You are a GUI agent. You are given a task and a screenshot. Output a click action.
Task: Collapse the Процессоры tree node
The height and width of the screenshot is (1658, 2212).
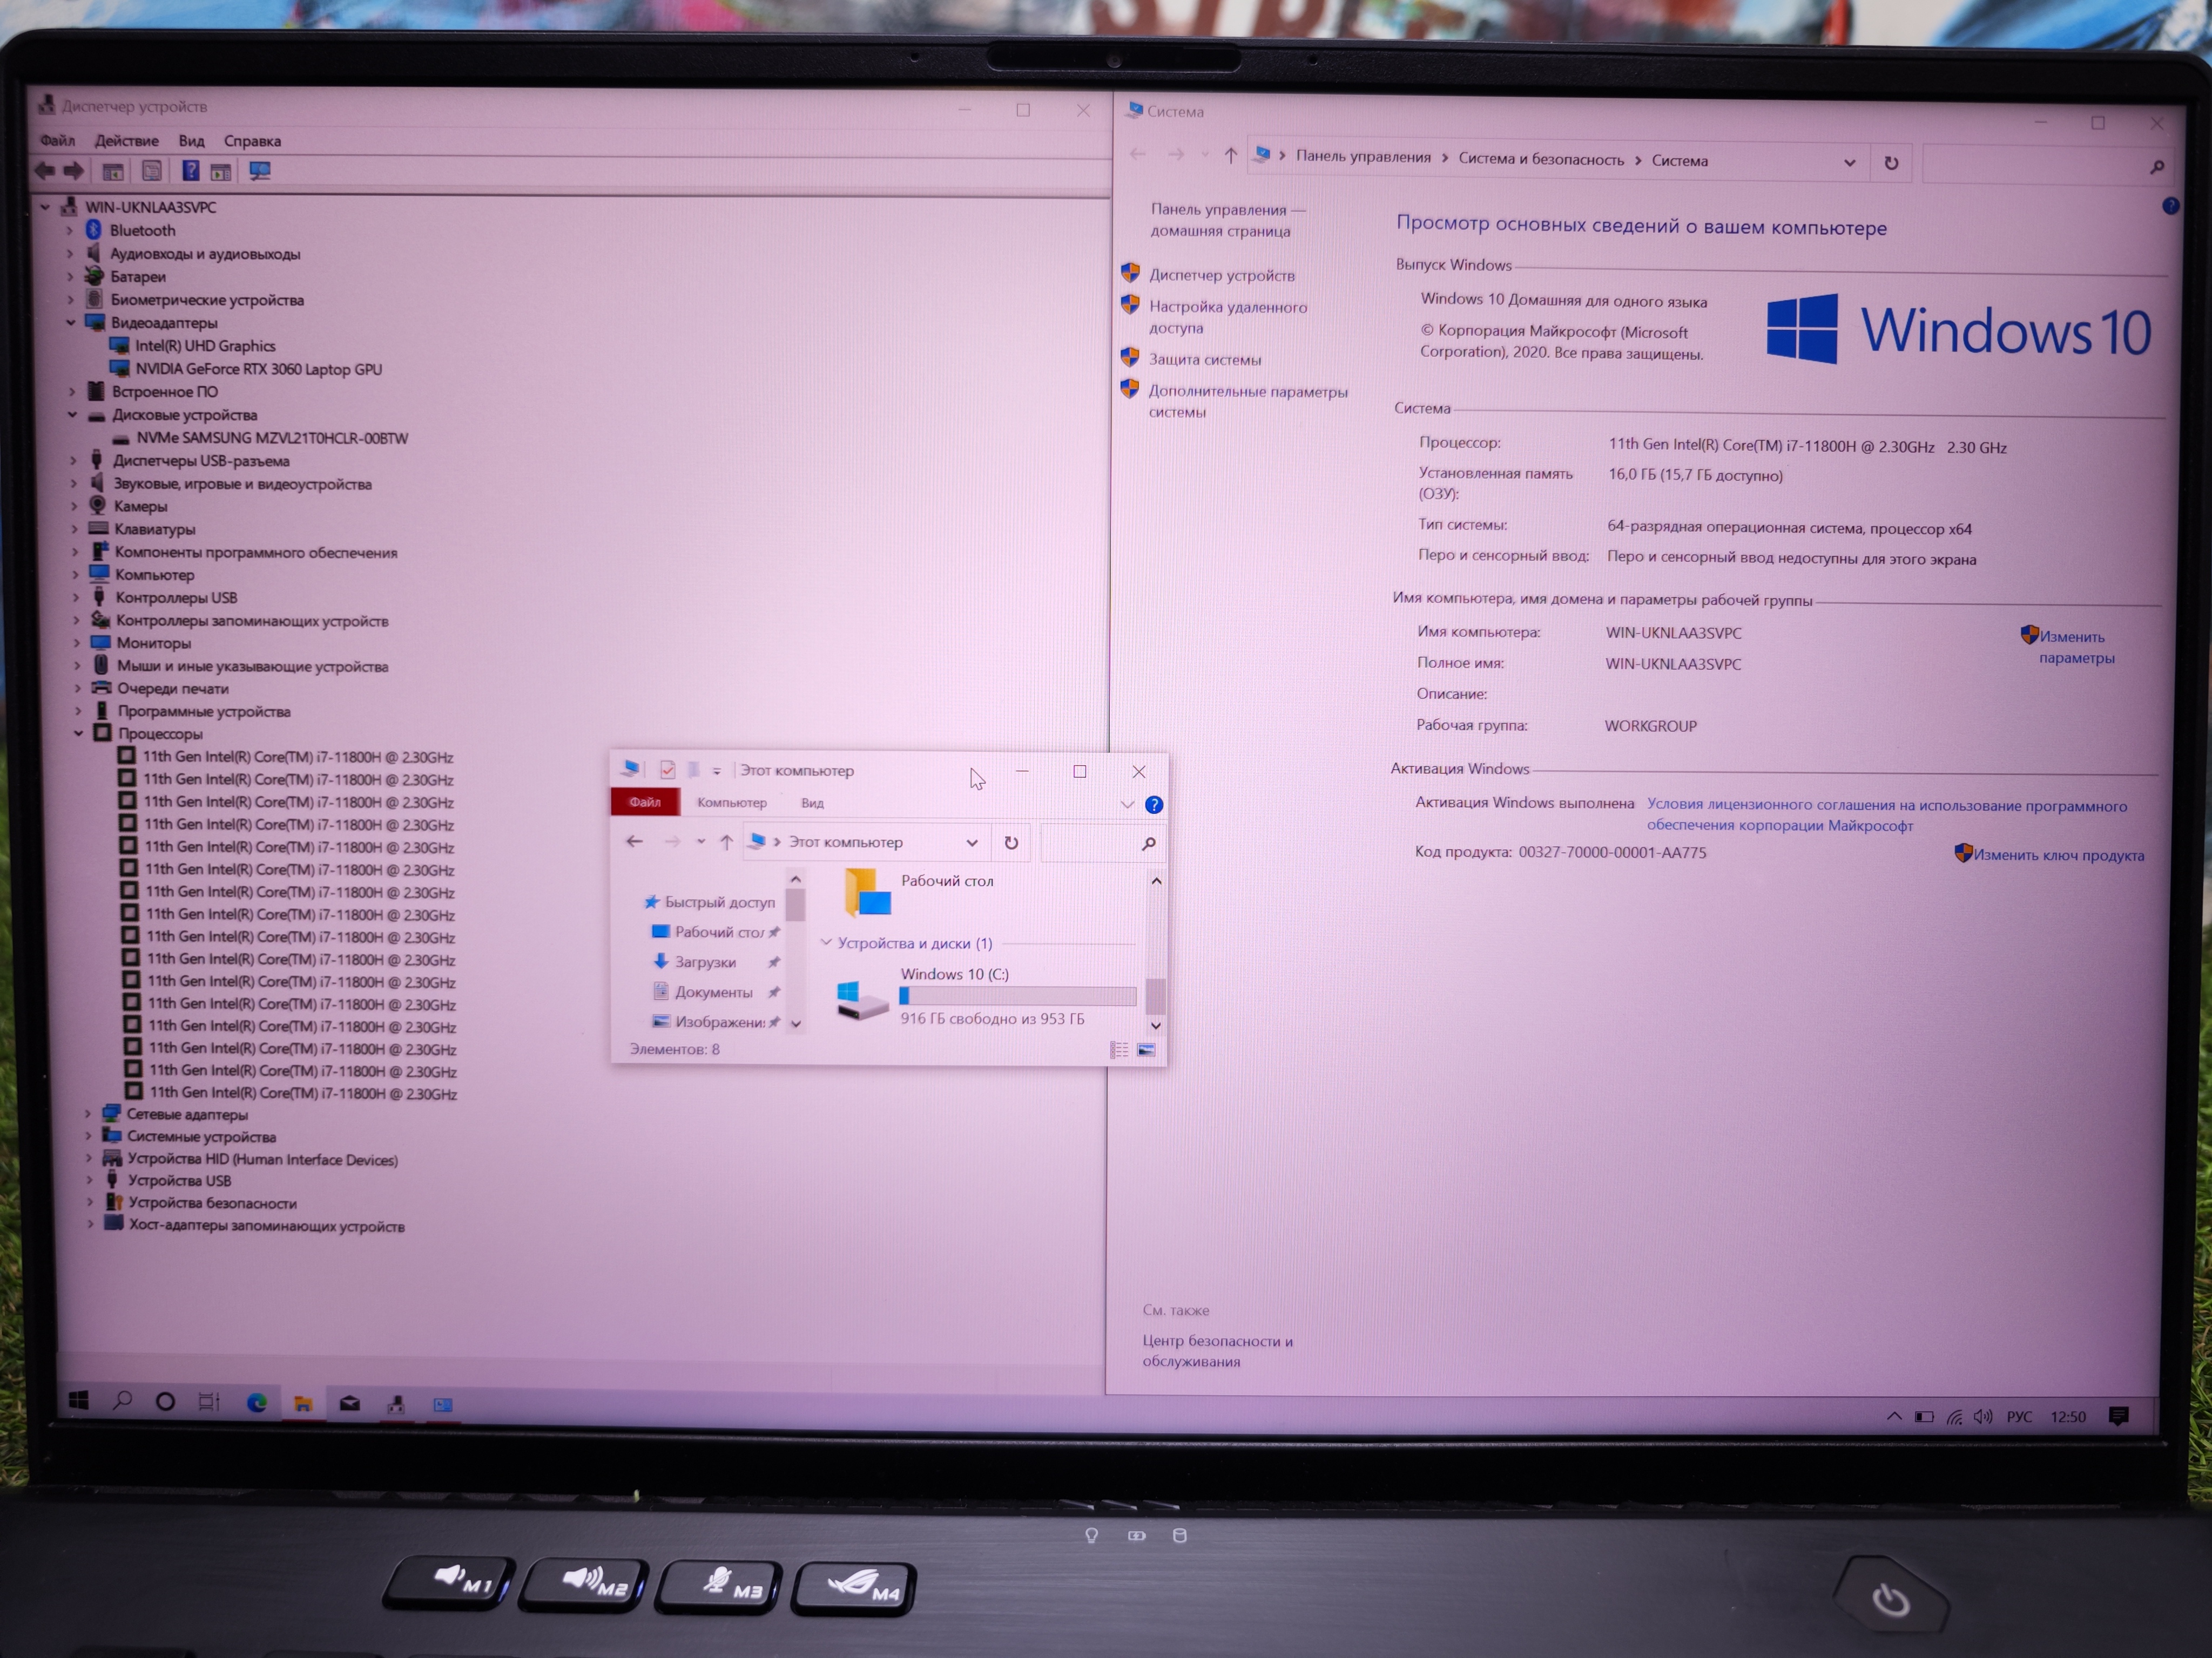(79, 733)
